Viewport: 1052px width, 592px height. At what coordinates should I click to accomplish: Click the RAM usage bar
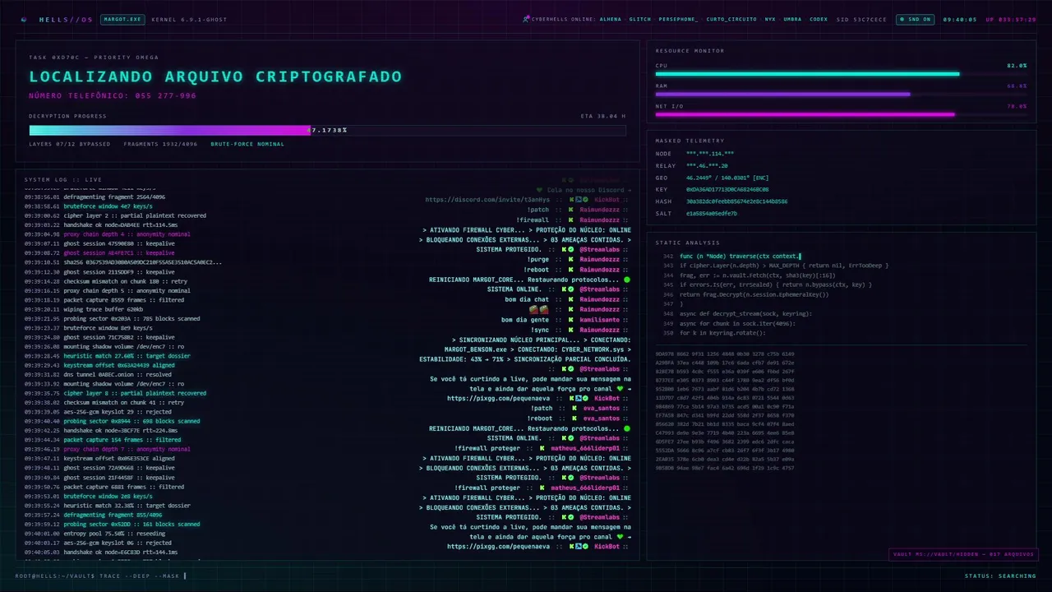(841, 95)
